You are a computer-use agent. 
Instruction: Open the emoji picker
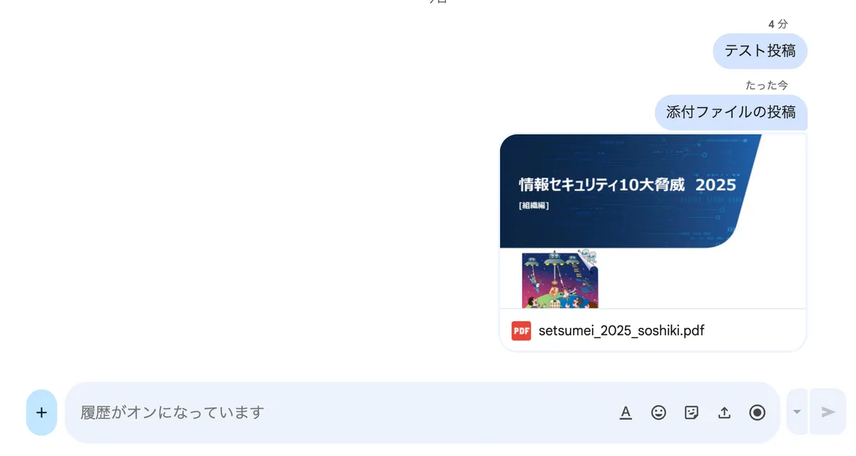[x=658, y=412]
